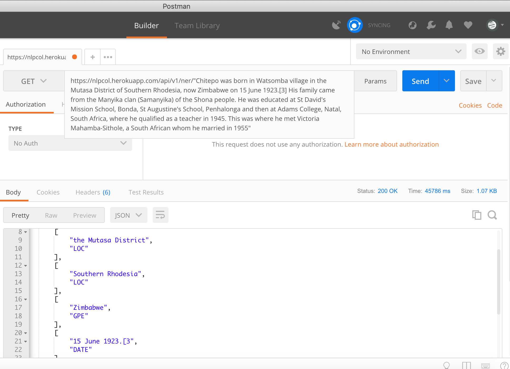Open the interceptor satellite icon
This screenshot has width=510, height=369.
[x=336, y=25]
